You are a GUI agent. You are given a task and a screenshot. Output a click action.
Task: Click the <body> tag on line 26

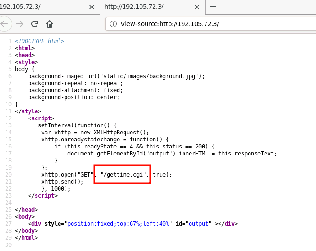25,217
